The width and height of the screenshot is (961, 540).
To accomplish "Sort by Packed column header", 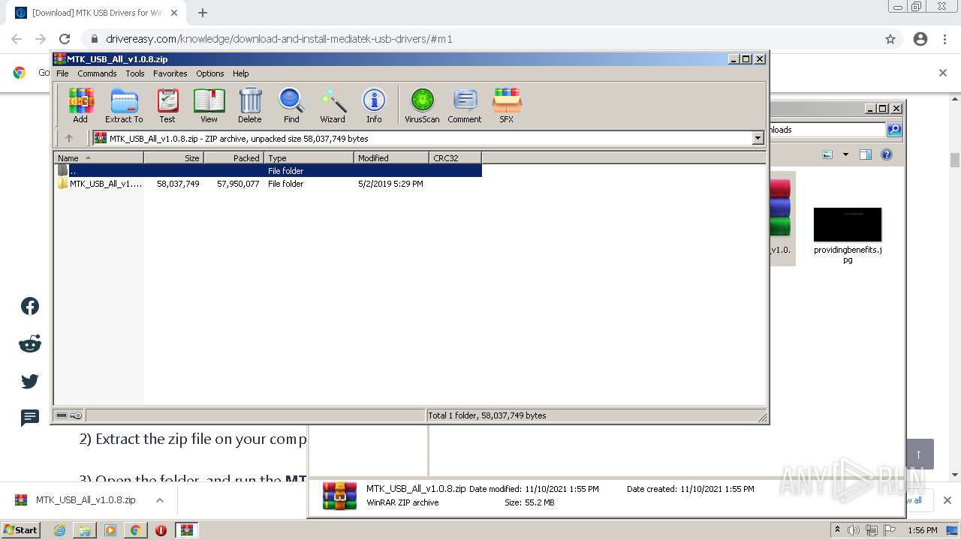I will [233, 158].
